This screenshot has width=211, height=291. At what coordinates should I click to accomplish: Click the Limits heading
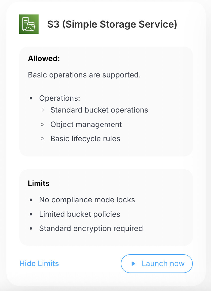[39, 183]
